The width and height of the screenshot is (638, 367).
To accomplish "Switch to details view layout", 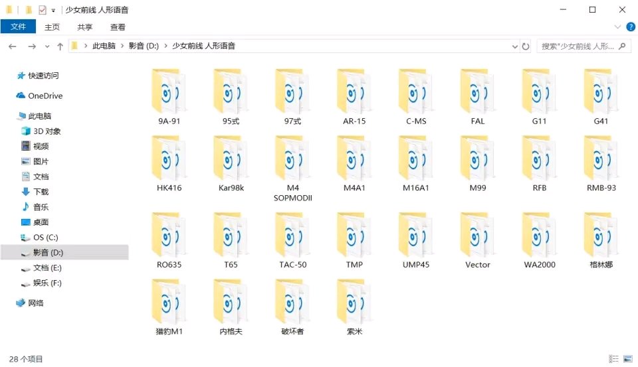I will [x=613, y=358].
